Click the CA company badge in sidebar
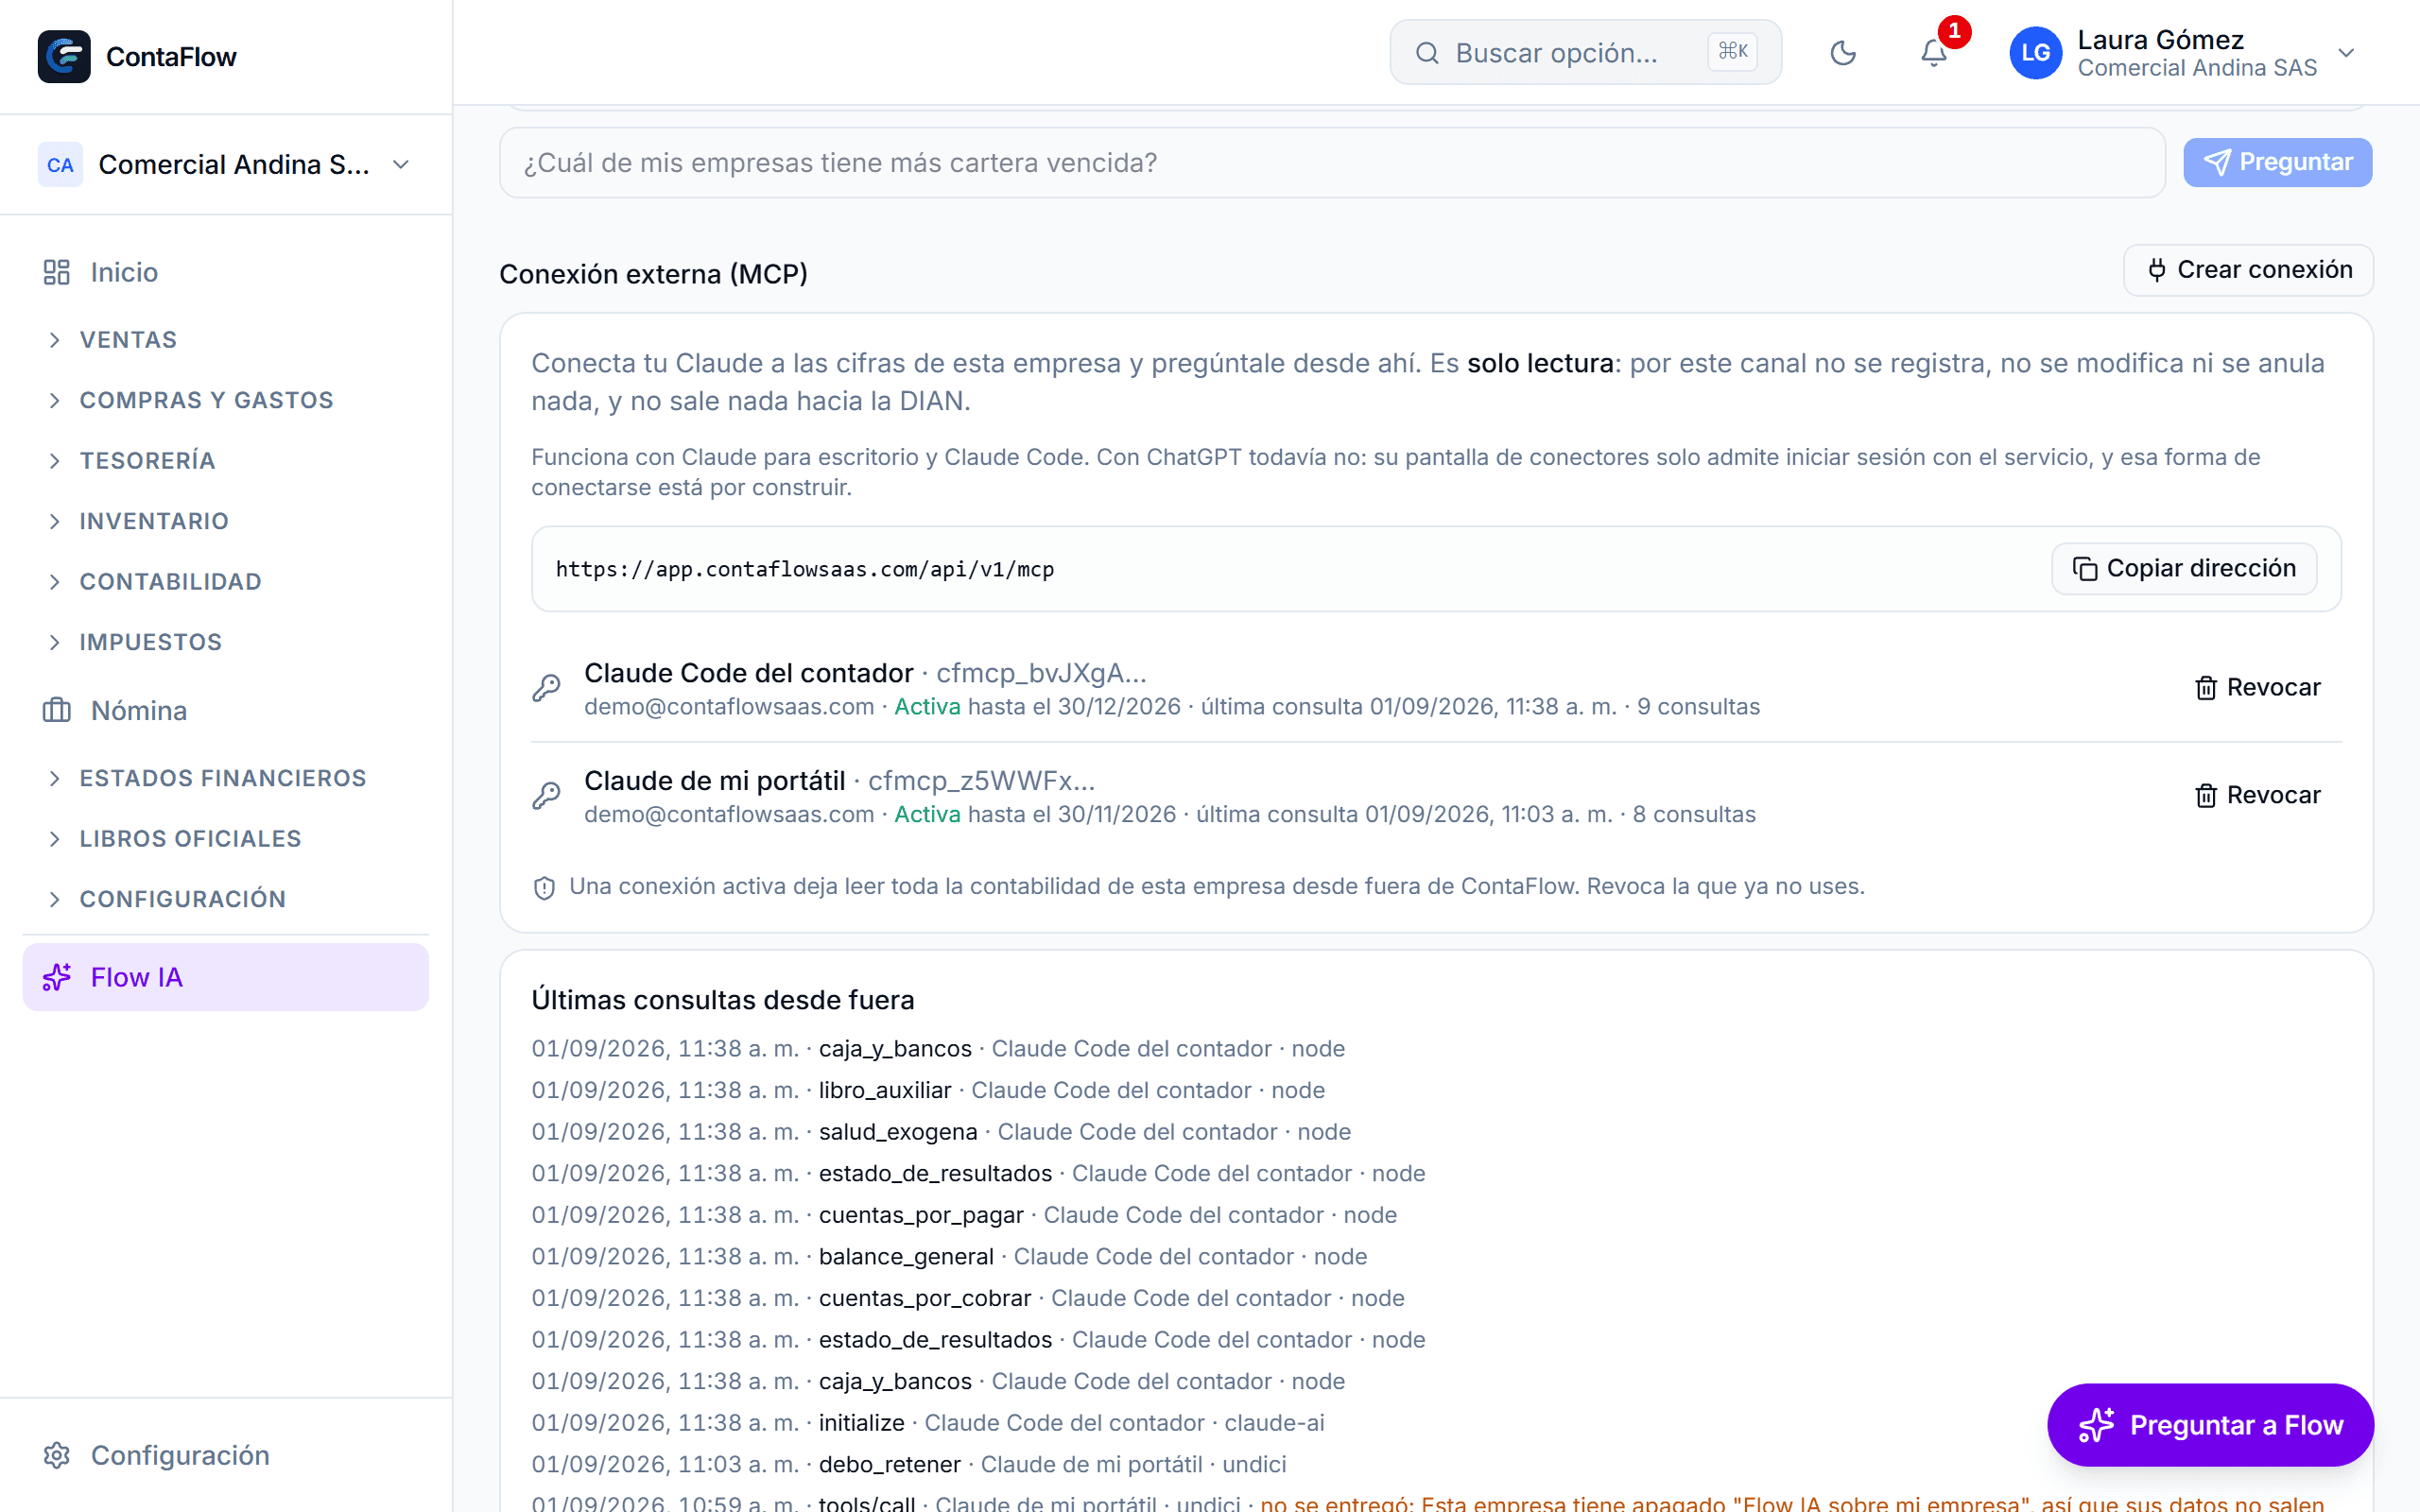2420x1512 pixels. tap(60, 165)
